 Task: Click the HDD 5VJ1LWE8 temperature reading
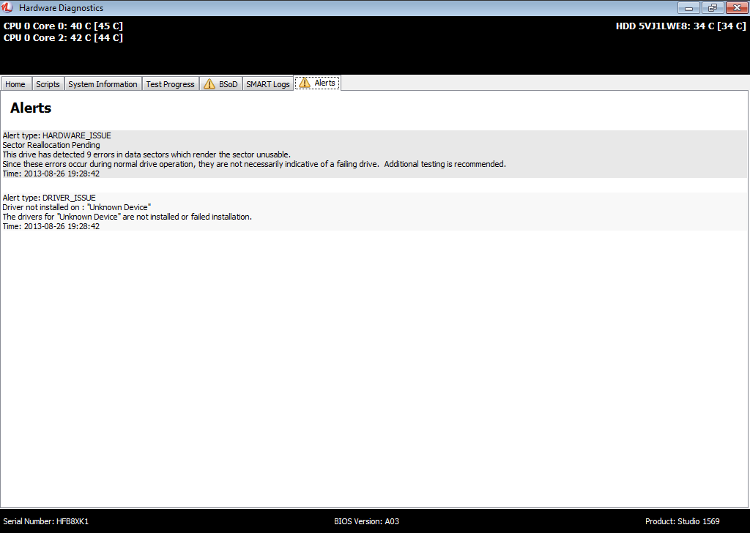[x=680, y=26]
